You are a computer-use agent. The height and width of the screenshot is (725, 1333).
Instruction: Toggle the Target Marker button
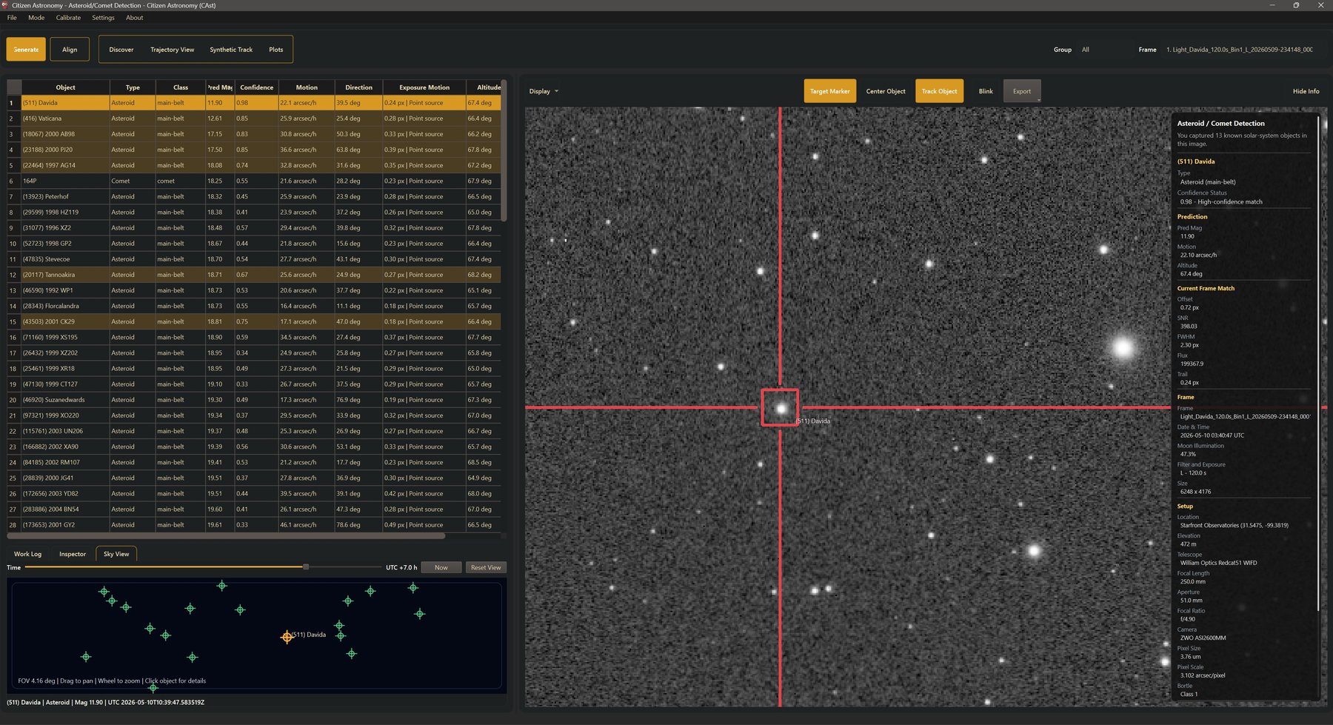(x=829, y=91)
